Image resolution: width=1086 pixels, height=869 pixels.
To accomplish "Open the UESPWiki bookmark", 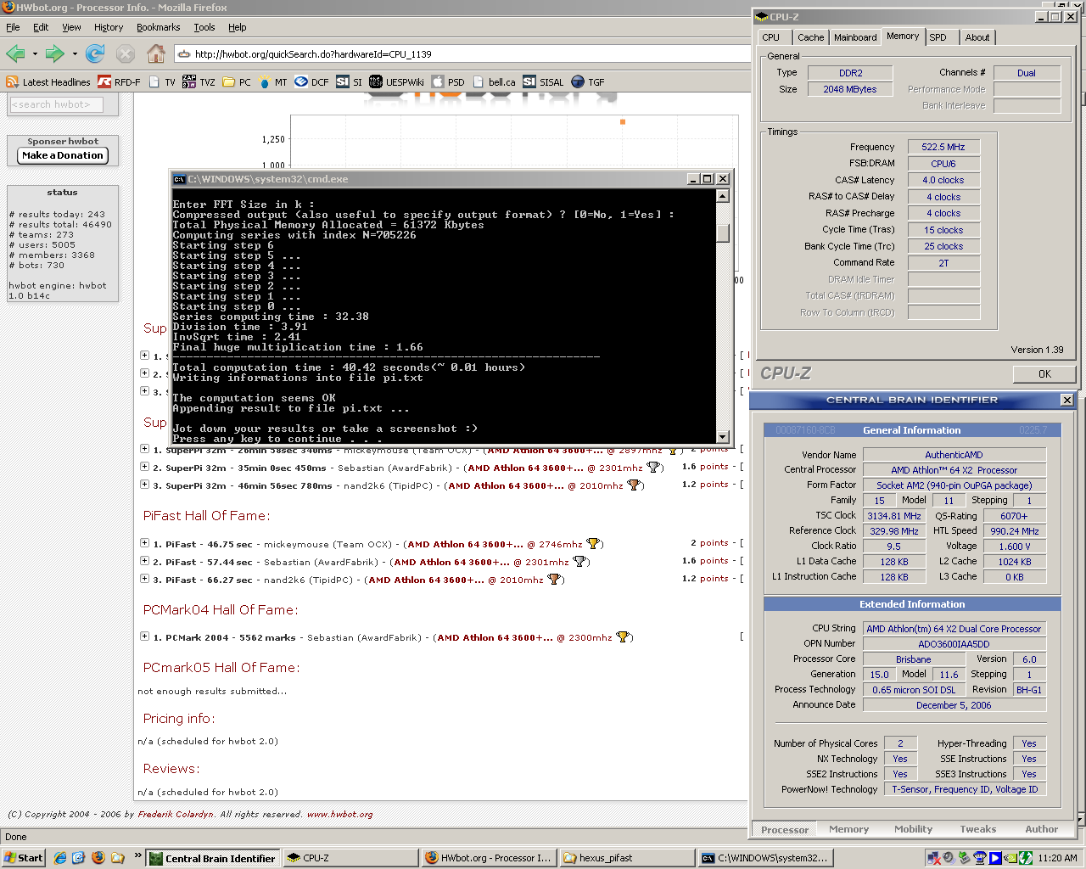I will pos(396,82).
